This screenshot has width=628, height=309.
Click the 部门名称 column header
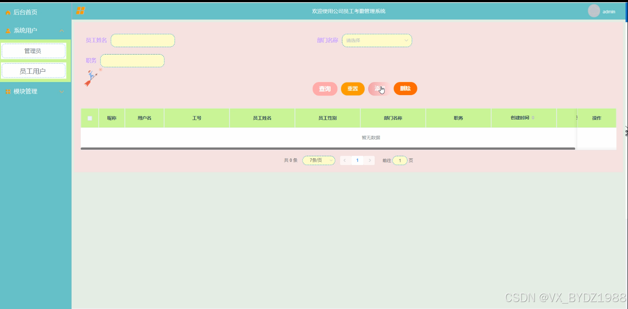tap(393, 118)
